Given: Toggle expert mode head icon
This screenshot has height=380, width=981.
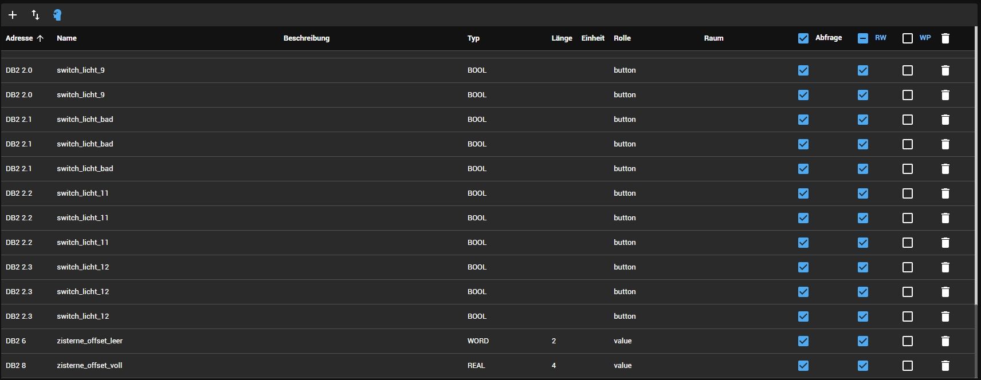Looking at the screenshot, I should click(x=57, y=15).
